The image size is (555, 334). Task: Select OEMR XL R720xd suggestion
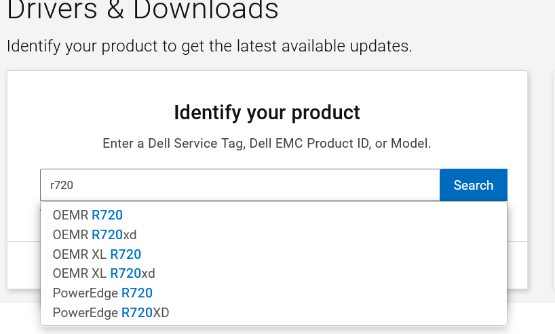point(273,274)
